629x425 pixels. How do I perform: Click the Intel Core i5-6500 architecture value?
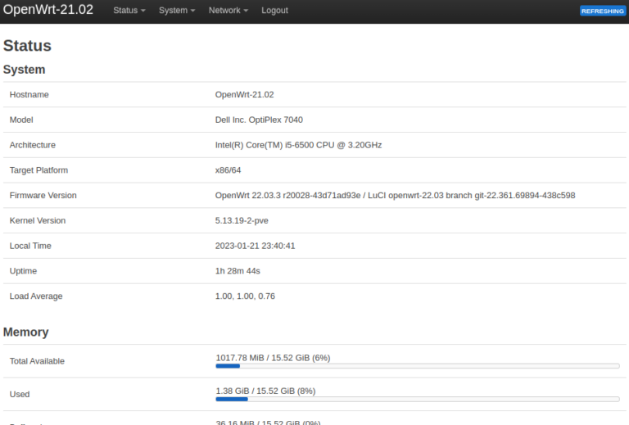[x=298, y=145]
